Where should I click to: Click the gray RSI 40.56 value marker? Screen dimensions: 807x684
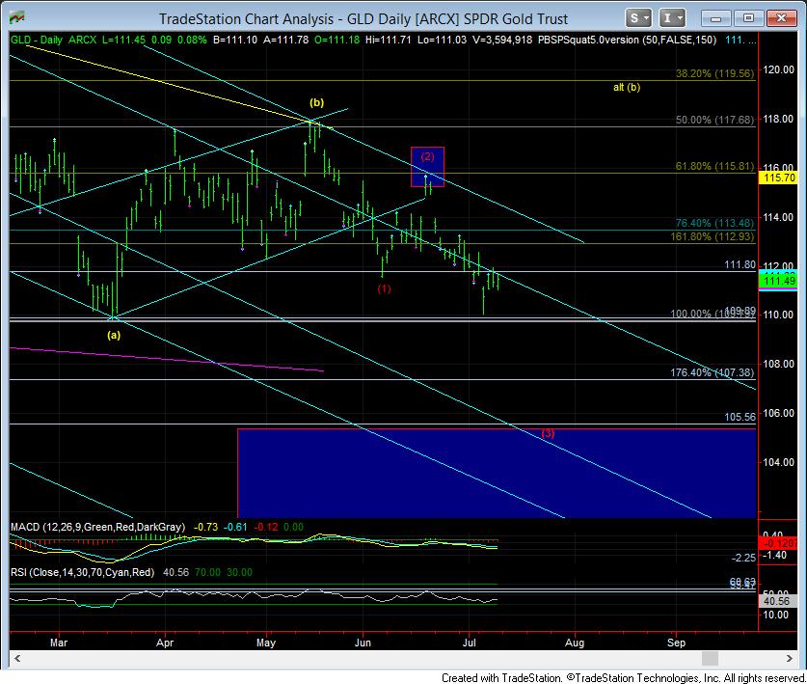tap(779, 601)
